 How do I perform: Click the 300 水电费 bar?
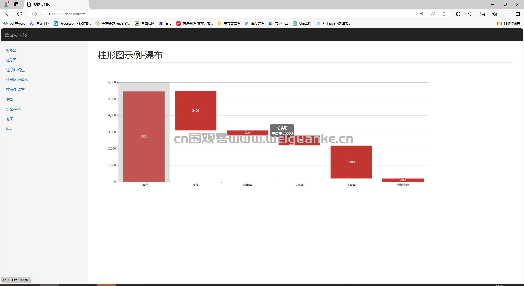(x=248, y=133)
